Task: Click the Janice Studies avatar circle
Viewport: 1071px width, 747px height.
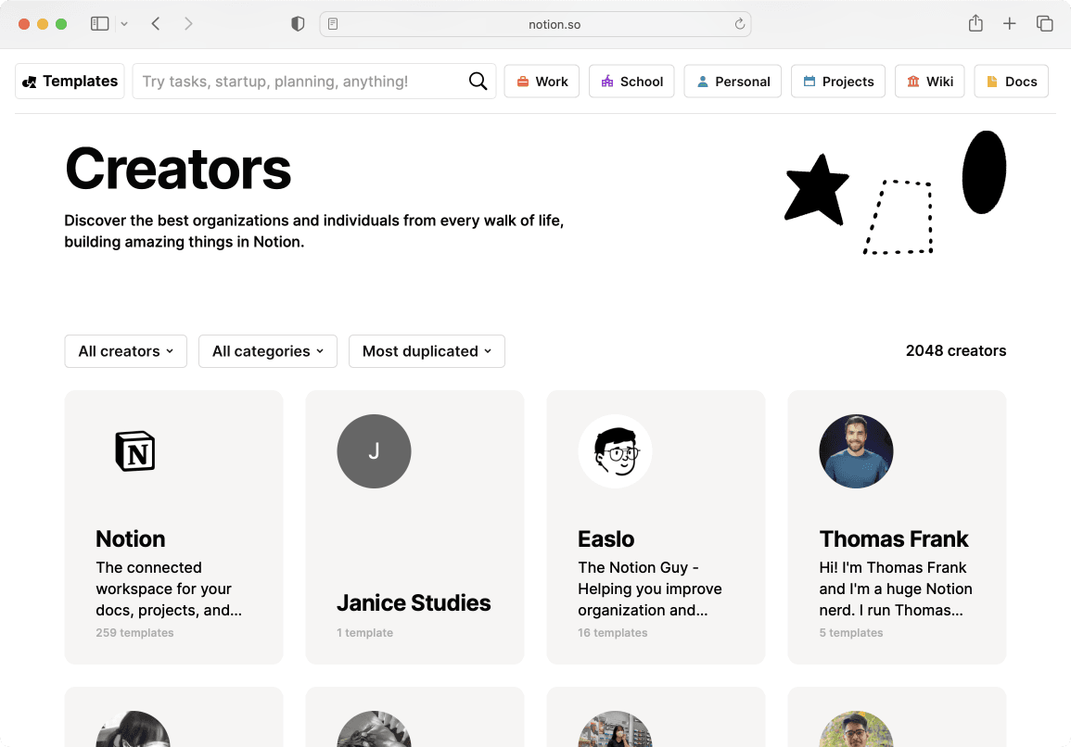Action: [x=374, y=451]
